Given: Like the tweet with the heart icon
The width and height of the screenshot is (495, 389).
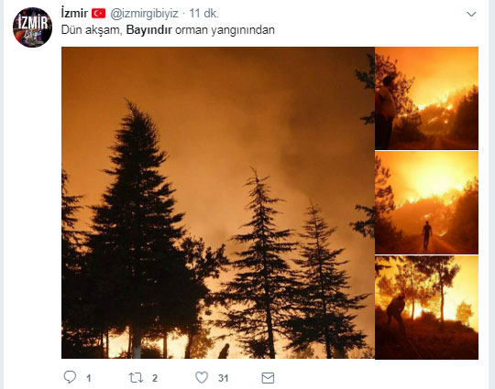Looking at the screenshot, I should (x=202, y=377).
